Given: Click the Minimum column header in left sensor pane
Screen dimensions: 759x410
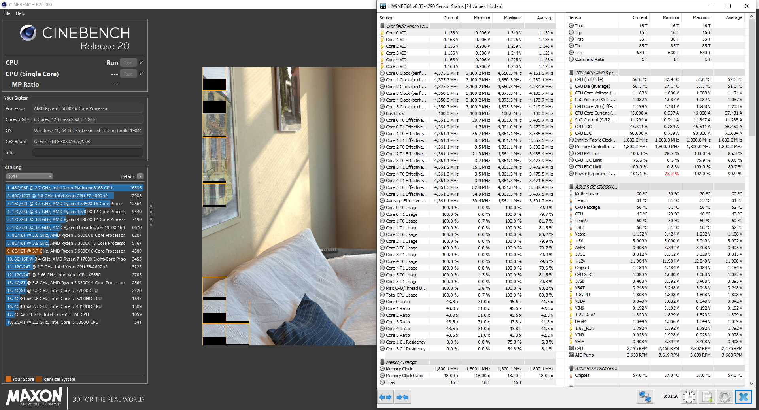Looking at the screenshot, I should [476, 18].
